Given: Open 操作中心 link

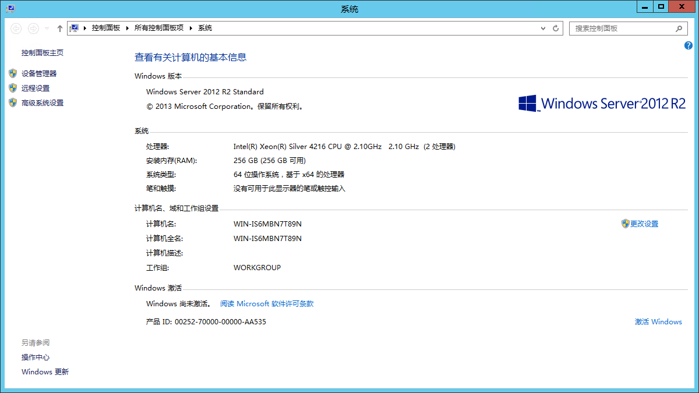Looking at the screenshot, I should pyautogui.click(x=36, y=357).
